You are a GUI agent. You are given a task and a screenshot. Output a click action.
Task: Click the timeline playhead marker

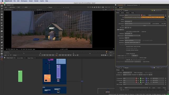coord(106,52)
